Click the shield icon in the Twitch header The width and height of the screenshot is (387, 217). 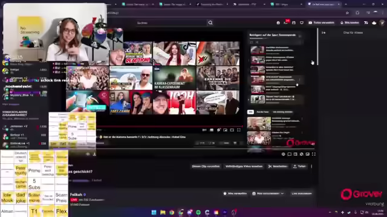pyautogui.click(x=302, y=23)
